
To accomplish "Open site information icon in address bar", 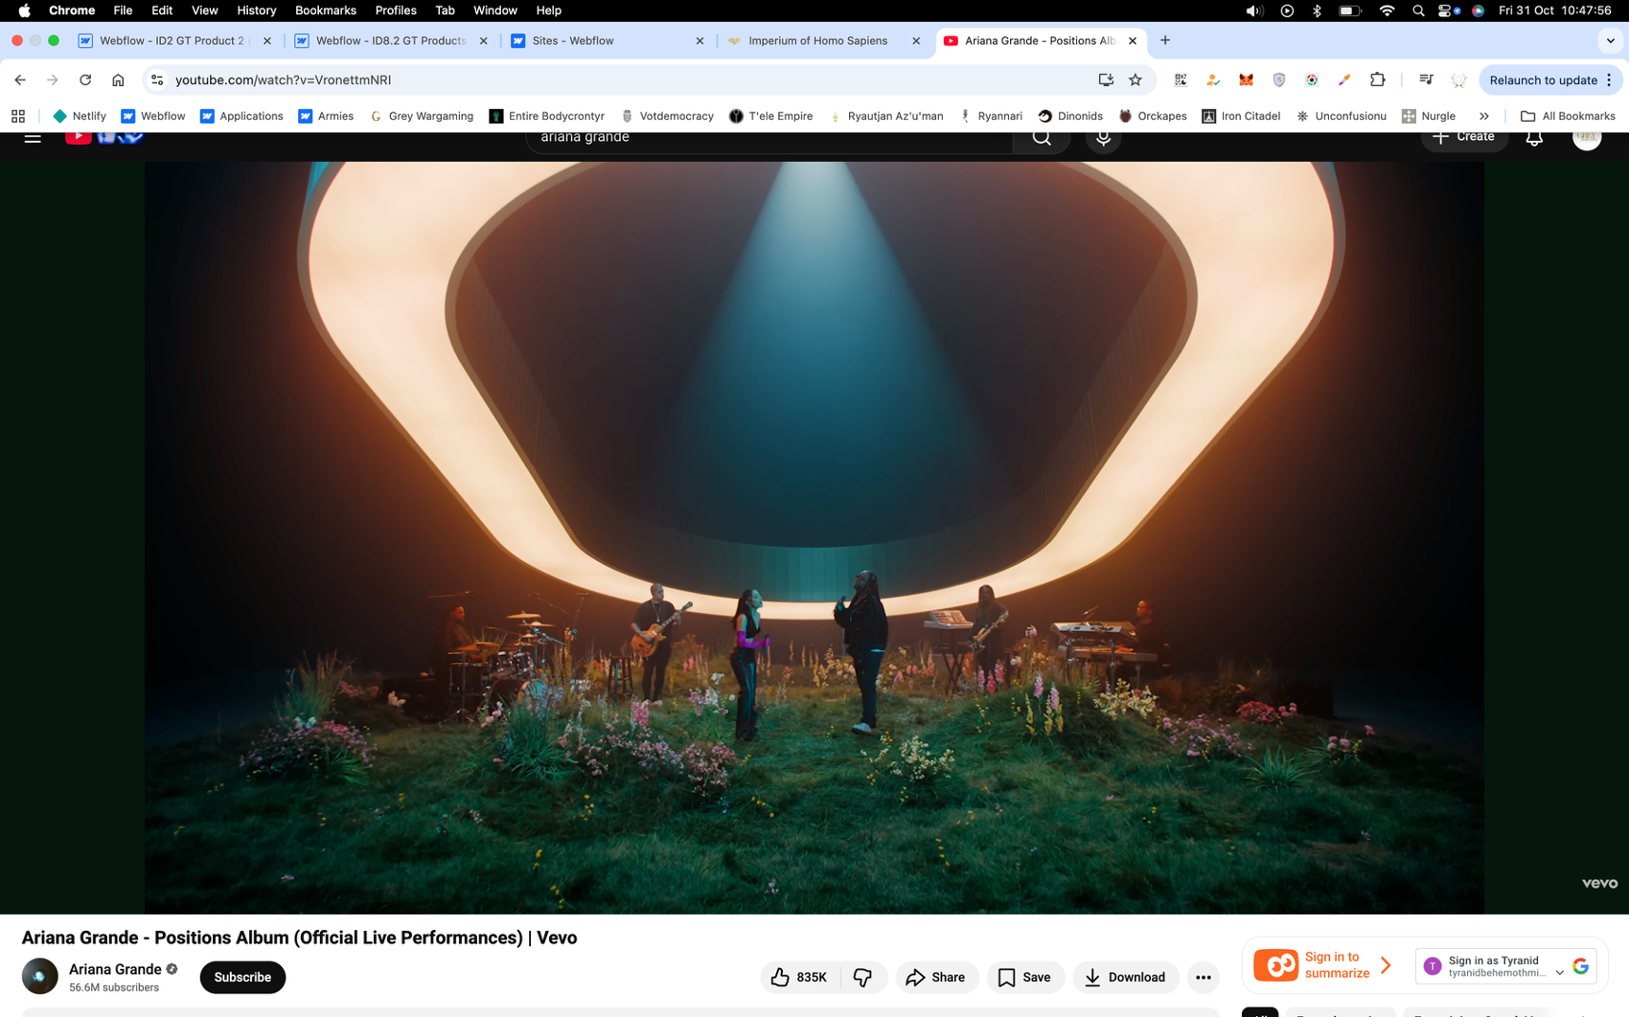I will click(158, 80).
